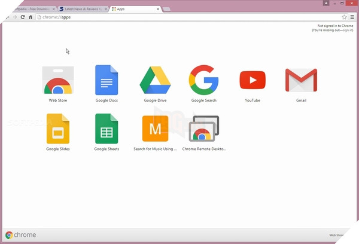Click the YouTube label text

pyautogui.click(x=252, y=100)
